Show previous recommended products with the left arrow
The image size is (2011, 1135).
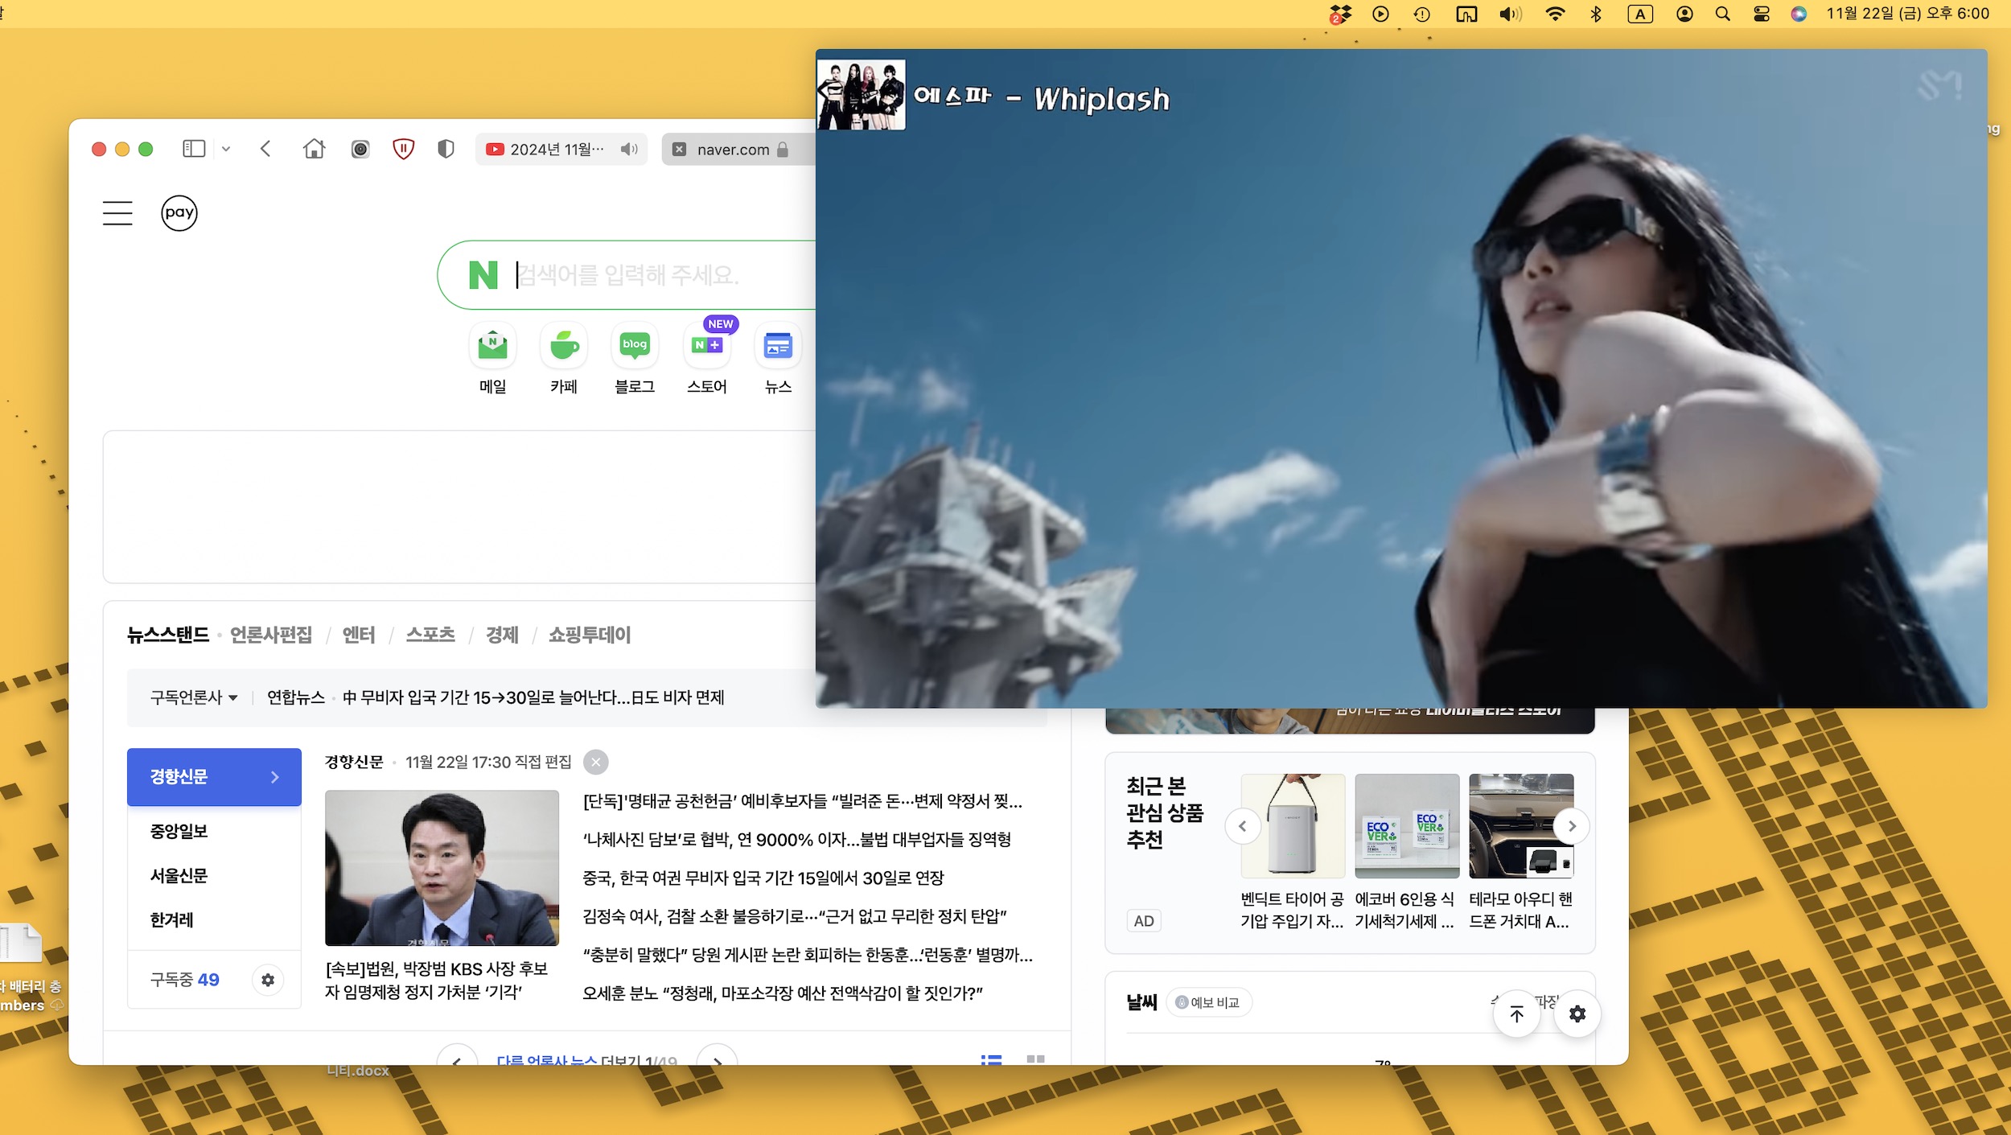click(x=1243, y=826)
